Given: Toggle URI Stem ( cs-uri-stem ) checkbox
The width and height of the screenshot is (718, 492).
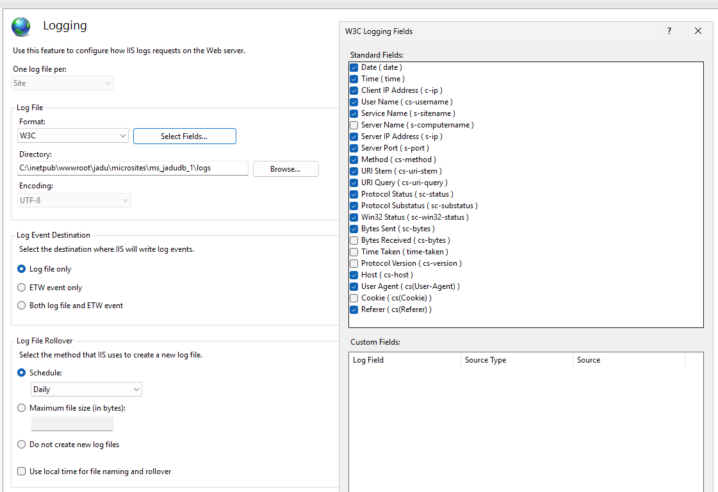Looking at the screenshot, I should [354, 171].
